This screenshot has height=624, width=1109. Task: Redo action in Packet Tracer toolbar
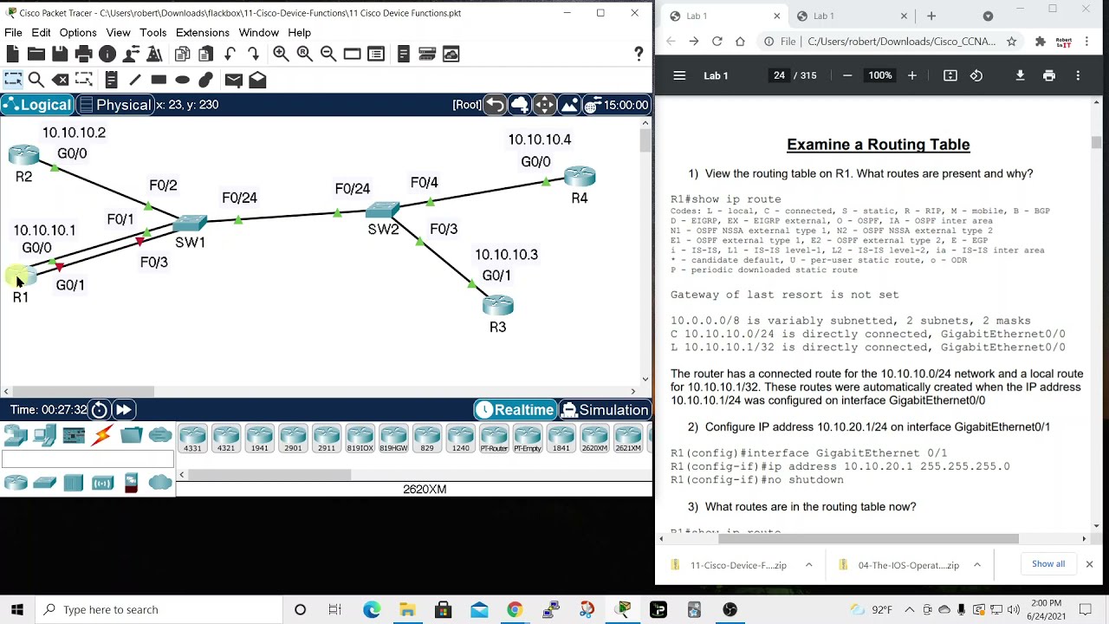pos(253,54)
